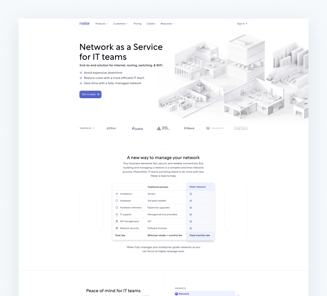
Task: Click the Talk to sales button
Action: pos(90,94)
